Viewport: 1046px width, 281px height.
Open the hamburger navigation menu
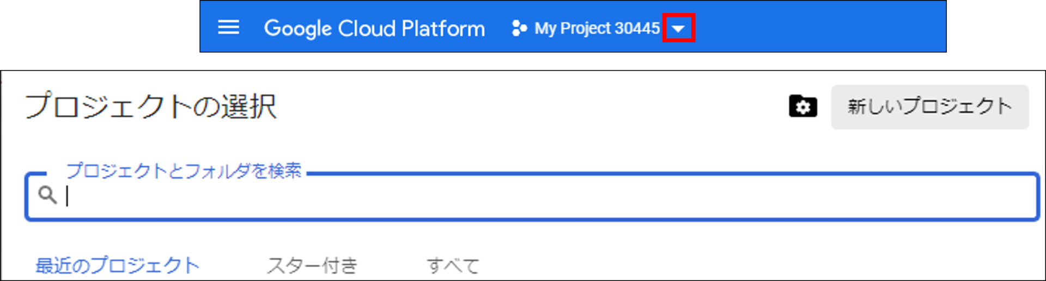(x=228, y=27)
